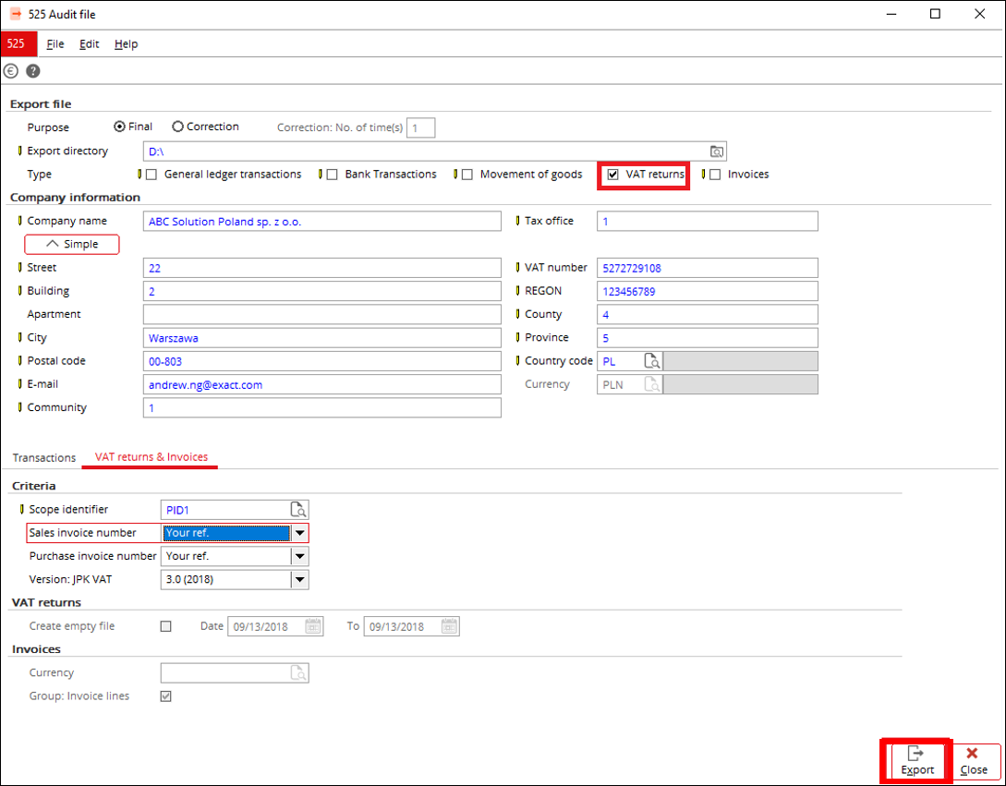Open Scope identifier lookup icon
Image resolution: width=1006 pixels, height=786 pixels.
pos(298,509)
